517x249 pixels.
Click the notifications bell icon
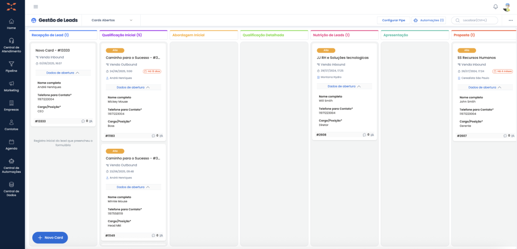click(x=495, y=7)
